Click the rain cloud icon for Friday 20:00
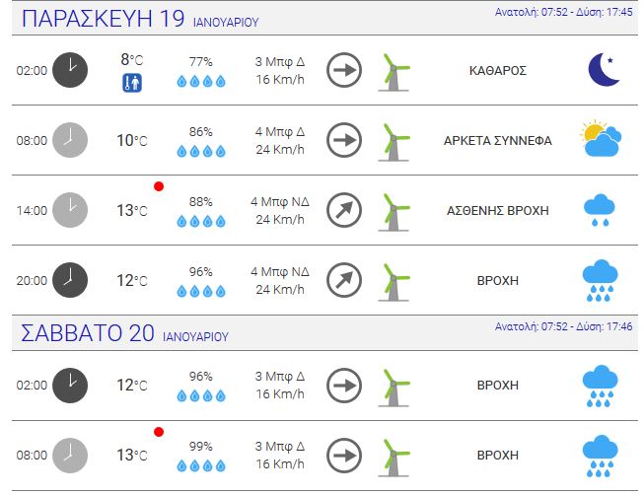Viewport: 644px width, 495px height. pyautogui.click(x=600, y=281)
